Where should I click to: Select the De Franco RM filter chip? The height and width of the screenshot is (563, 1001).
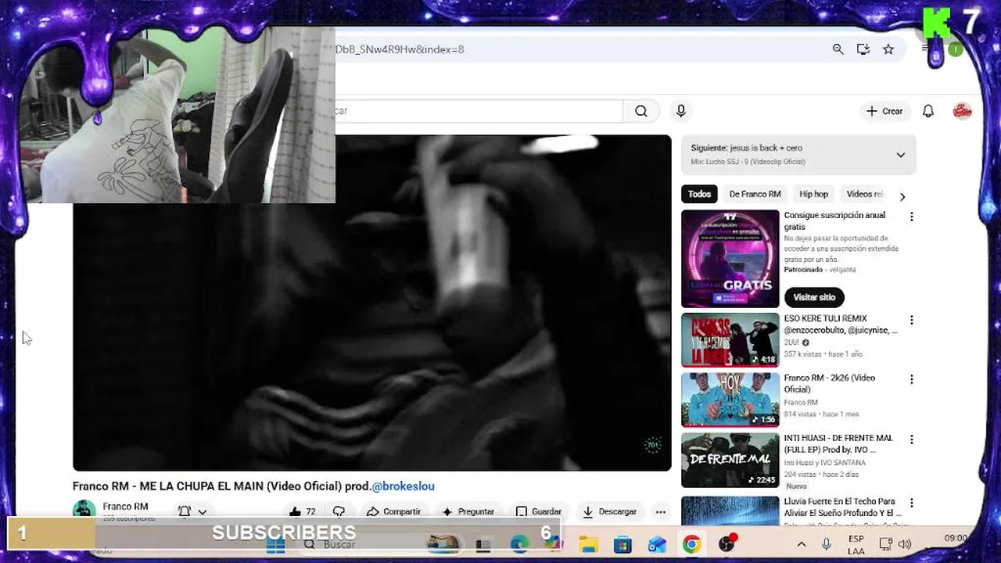(x=755, y=194)
